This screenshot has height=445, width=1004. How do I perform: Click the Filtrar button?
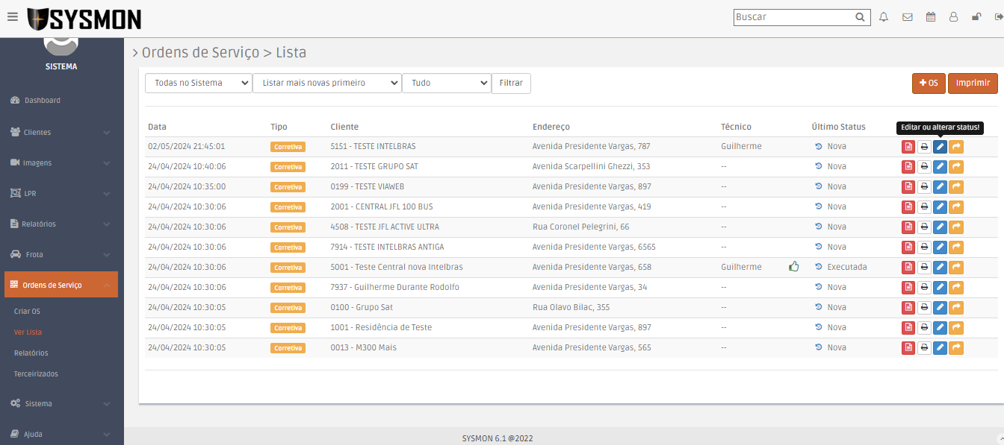pos(511,83)
